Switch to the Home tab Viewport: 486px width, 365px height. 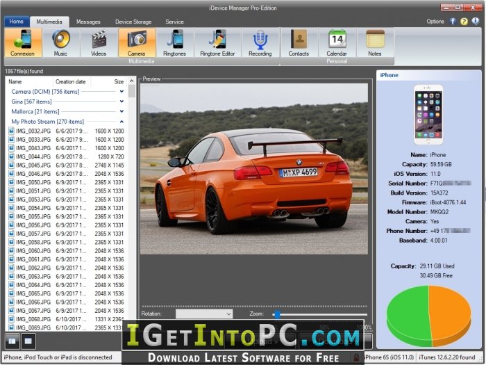click(x=17, y=22)
